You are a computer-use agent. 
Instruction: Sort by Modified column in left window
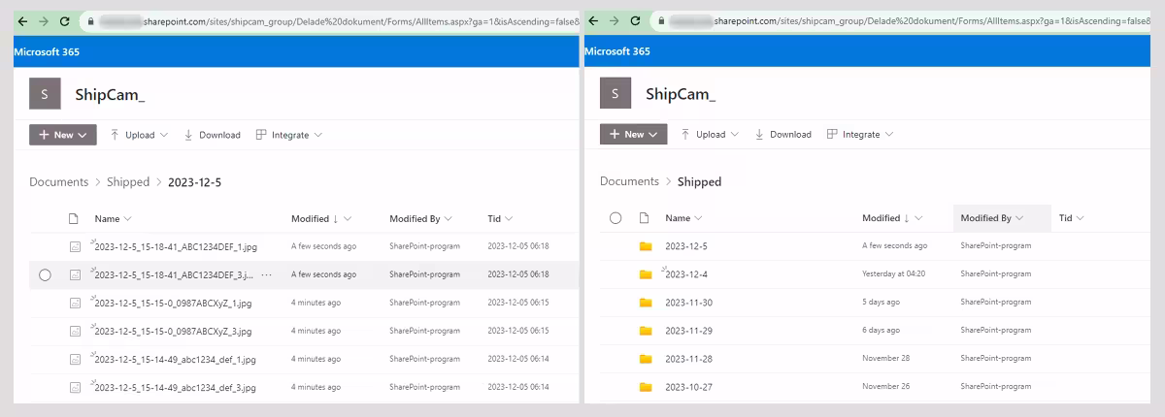click(x=321, y=218)
